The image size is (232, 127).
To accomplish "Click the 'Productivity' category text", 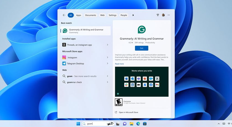I will (x=150, y=43).
